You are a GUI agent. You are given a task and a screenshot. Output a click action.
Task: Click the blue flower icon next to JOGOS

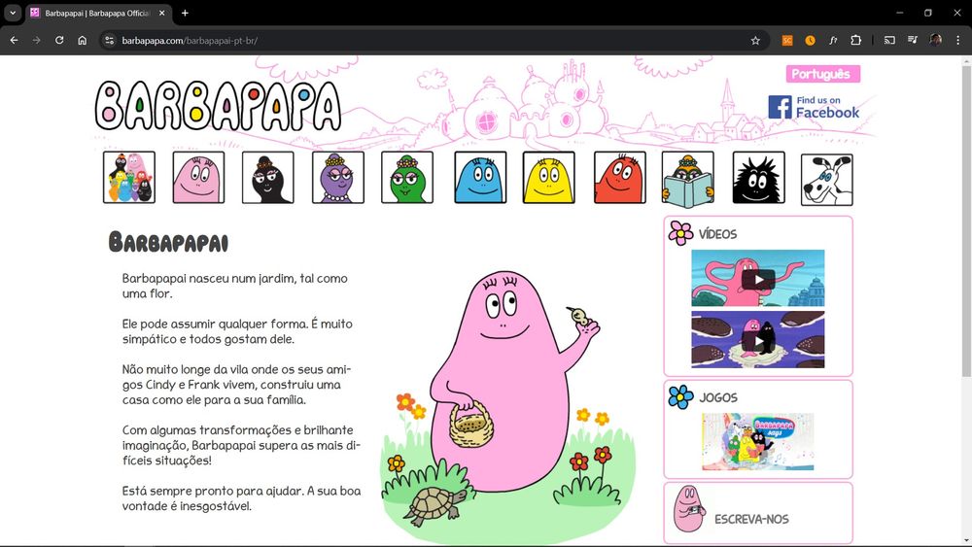click(680, 397)
